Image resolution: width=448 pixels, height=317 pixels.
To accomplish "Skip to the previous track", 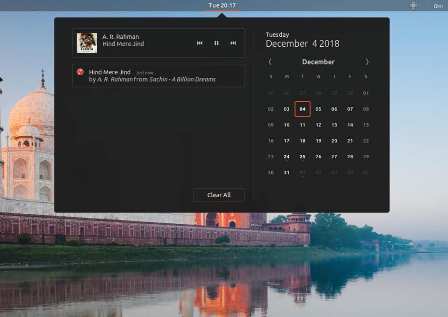I will point(200,43).
